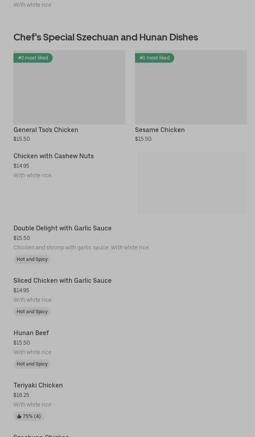Click the $15.50 price under Sesame Chicken
The width and height of the screenshot is (255, 437).
coord(143,139)
